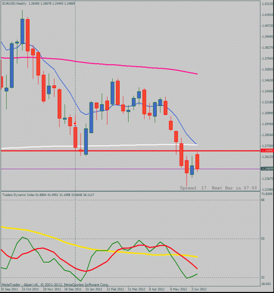Click the most recent red weekly candle
The image size is (274, 293).
tap(198, 161)
